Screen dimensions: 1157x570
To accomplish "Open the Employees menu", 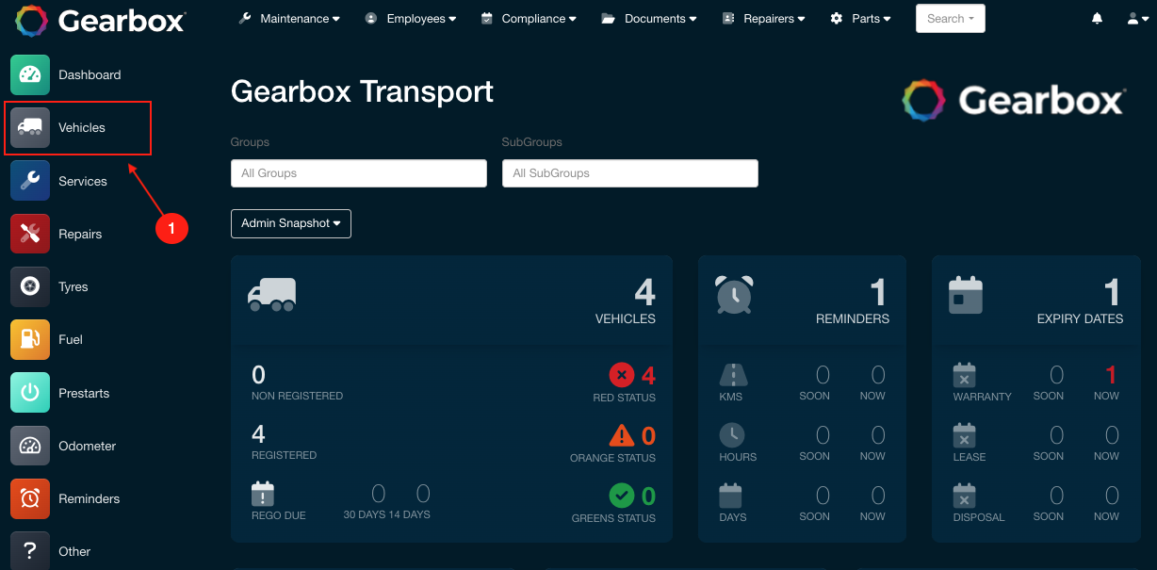I will [410, 19].
